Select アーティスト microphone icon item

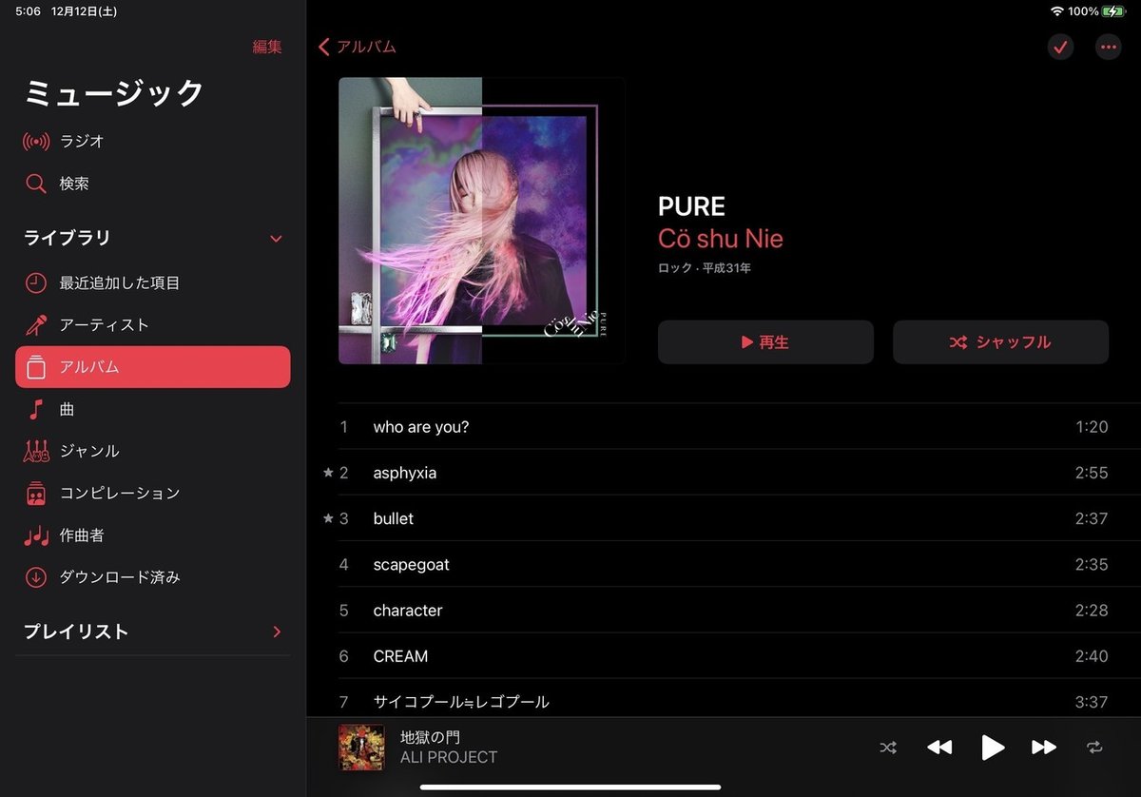coord(152,324)
